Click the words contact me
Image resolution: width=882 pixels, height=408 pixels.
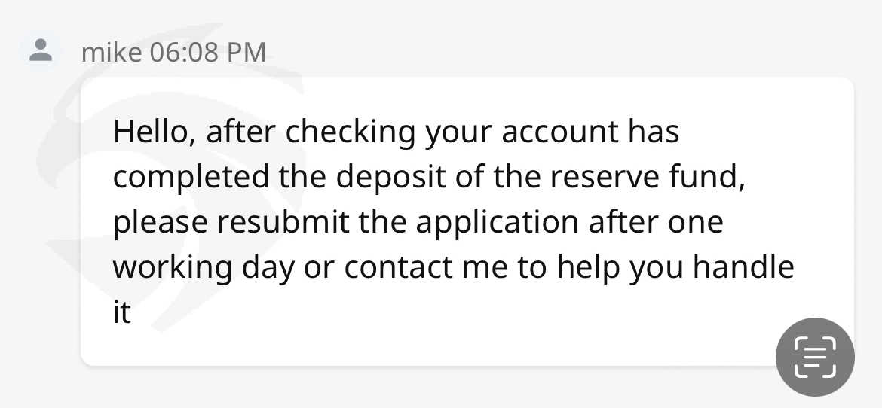(409, 267)
